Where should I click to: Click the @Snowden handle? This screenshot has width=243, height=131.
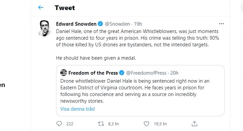[117, 24]
